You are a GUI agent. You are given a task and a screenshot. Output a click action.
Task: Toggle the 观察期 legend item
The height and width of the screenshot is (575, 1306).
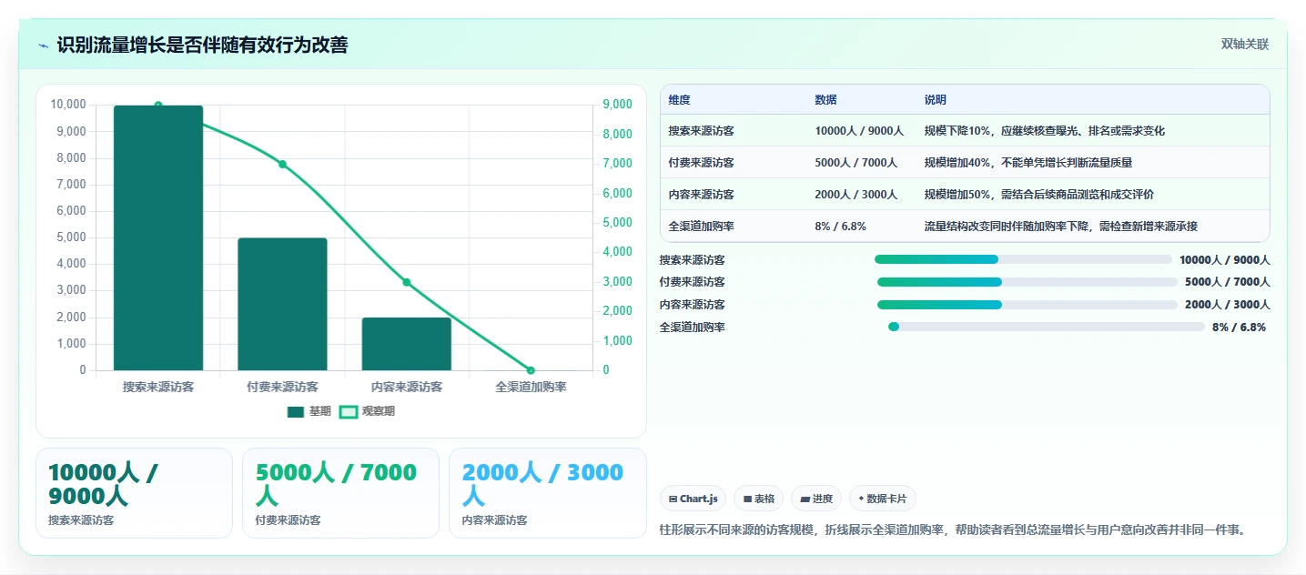pos(367,411)
